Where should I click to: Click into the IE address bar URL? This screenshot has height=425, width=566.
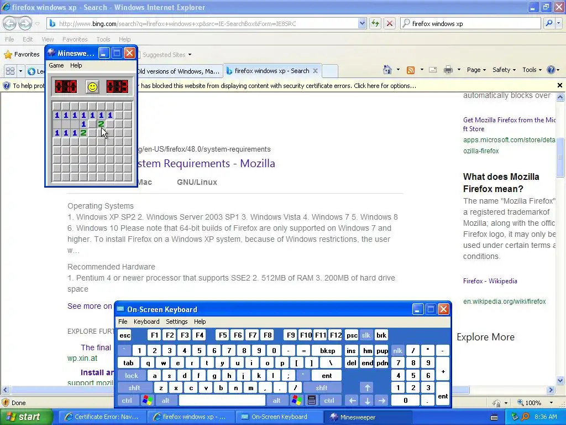(202, 23)
